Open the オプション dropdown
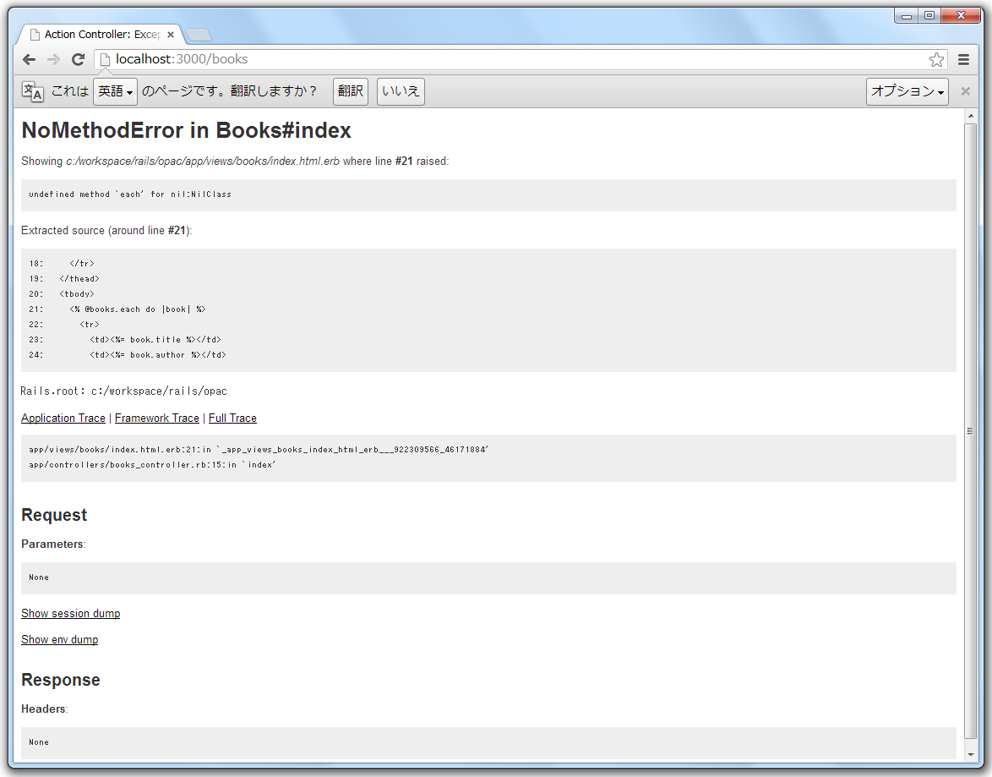The width and height of the screenshot is (992, 777). [x=907, y=91]
